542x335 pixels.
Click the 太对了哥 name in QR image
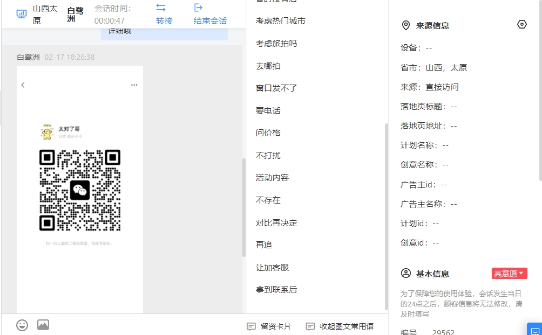(69, 129)
